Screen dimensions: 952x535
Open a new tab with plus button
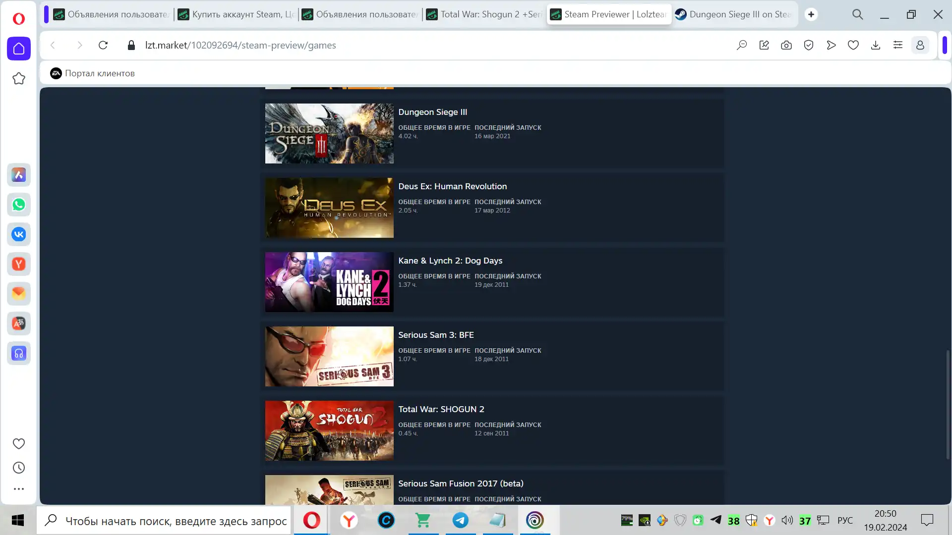click(811, 14)
